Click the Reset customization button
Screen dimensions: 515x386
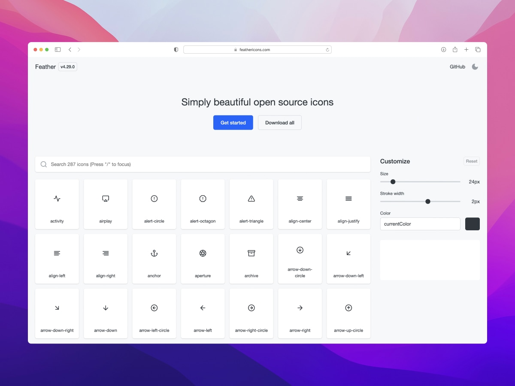(471, 161)
